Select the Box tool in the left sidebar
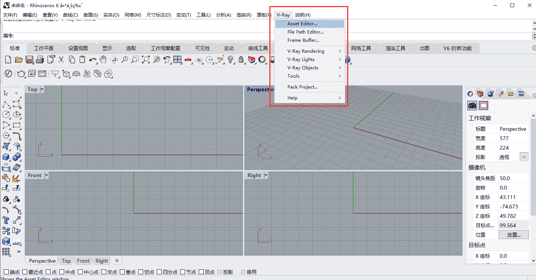The height and width of the screenshot is (280, 536). (6, 157)
